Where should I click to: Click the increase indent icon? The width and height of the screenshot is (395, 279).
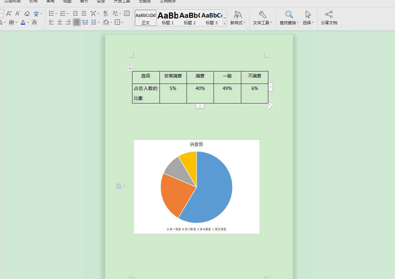click(84, 13)
